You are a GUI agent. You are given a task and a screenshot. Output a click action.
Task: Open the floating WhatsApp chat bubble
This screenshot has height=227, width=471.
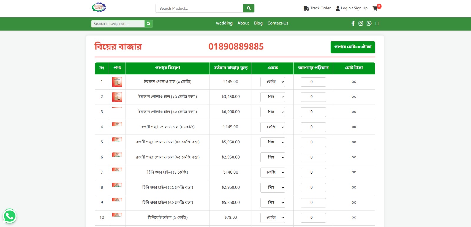(10, 216)
